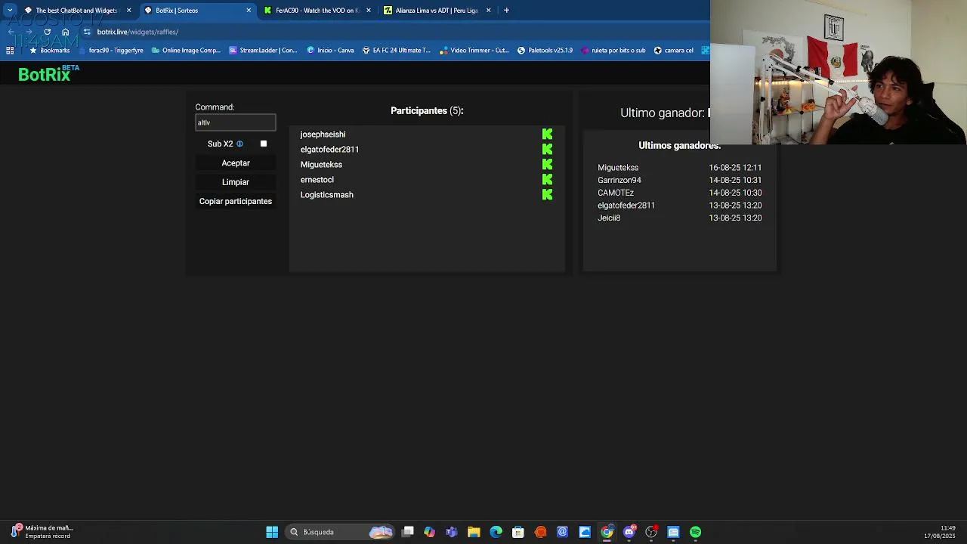The width and height of the screenshot is (967, 544).
Task: Switch to The best ChatBot and Widgets tab
Action: point(76,11)
